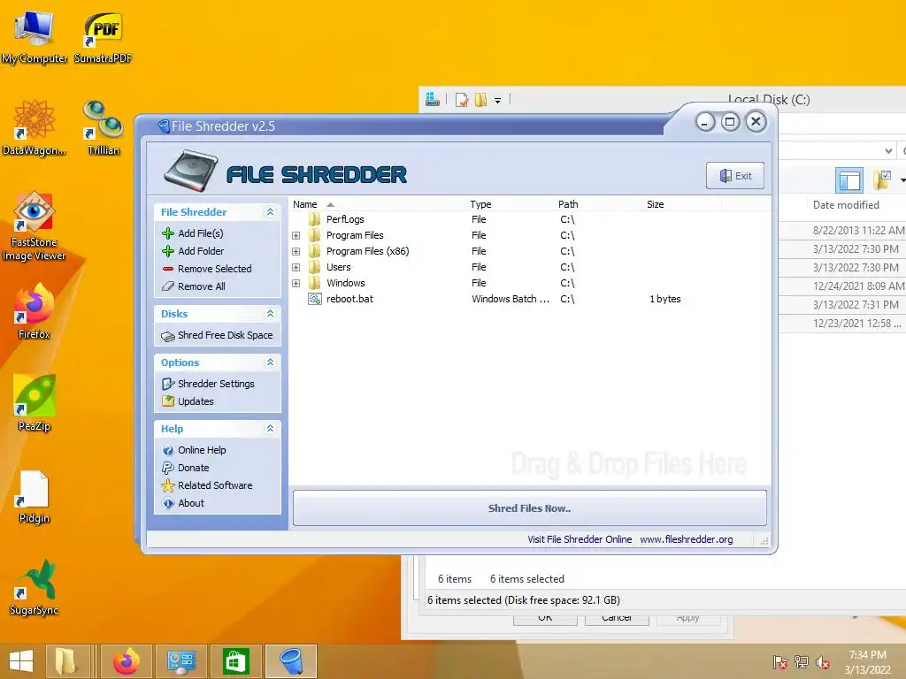
Task: Click the Windows Batch type cell
Action: [x=511, y=299]
